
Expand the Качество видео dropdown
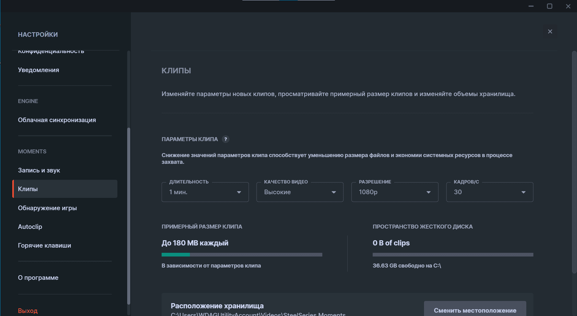tap(300, 192)
